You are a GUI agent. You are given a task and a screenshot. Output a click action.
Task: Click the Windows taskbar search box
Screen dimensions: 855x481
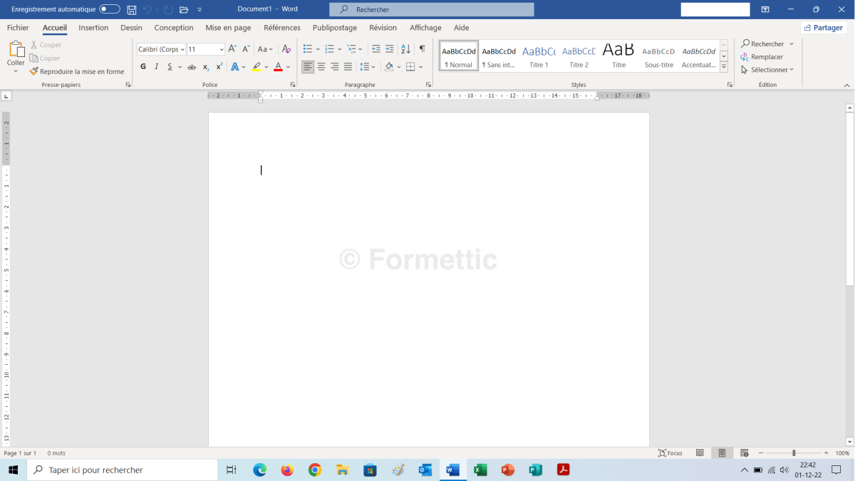123,470
